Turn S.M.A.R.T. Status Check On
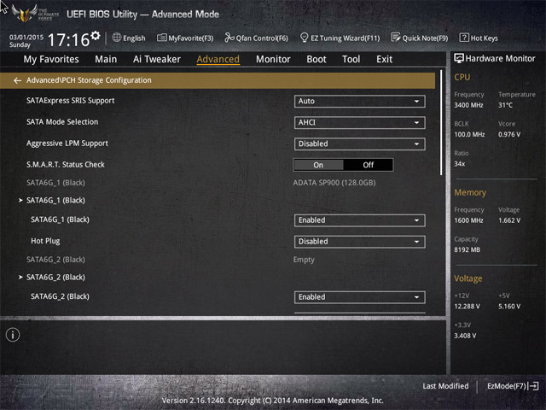546x410 pixels. [318, 165]
